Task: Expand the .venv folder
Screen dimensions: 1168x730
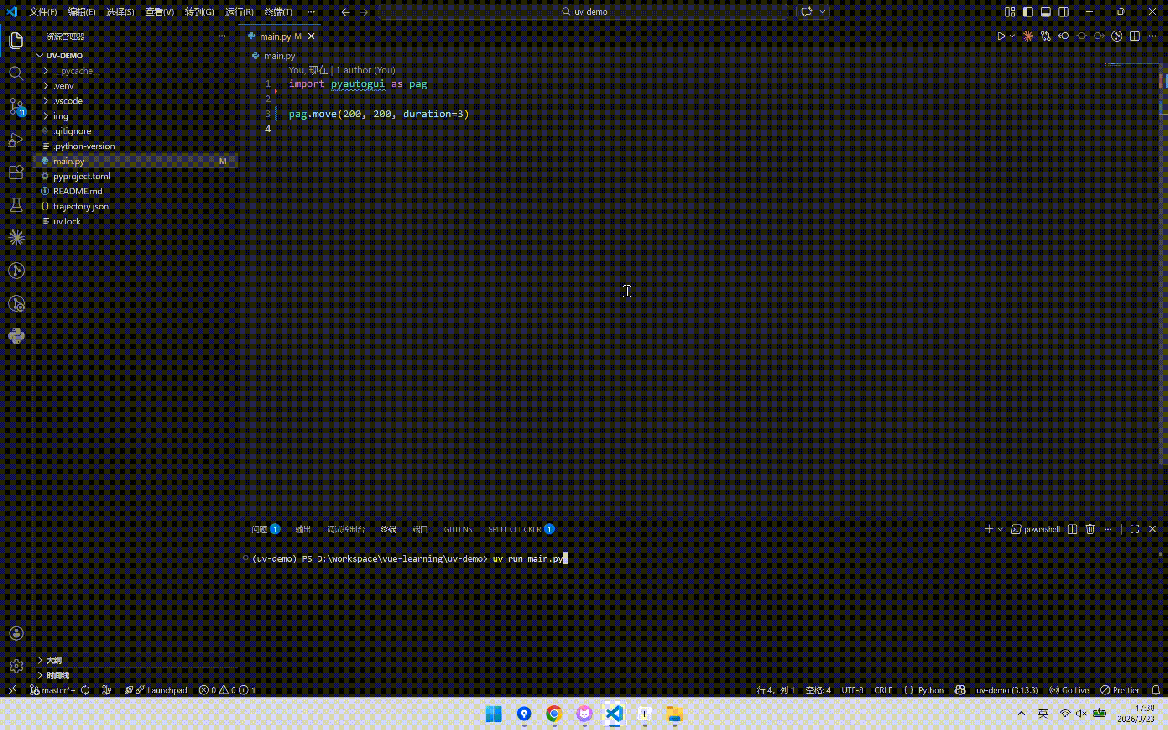Action: pos(63,86)
